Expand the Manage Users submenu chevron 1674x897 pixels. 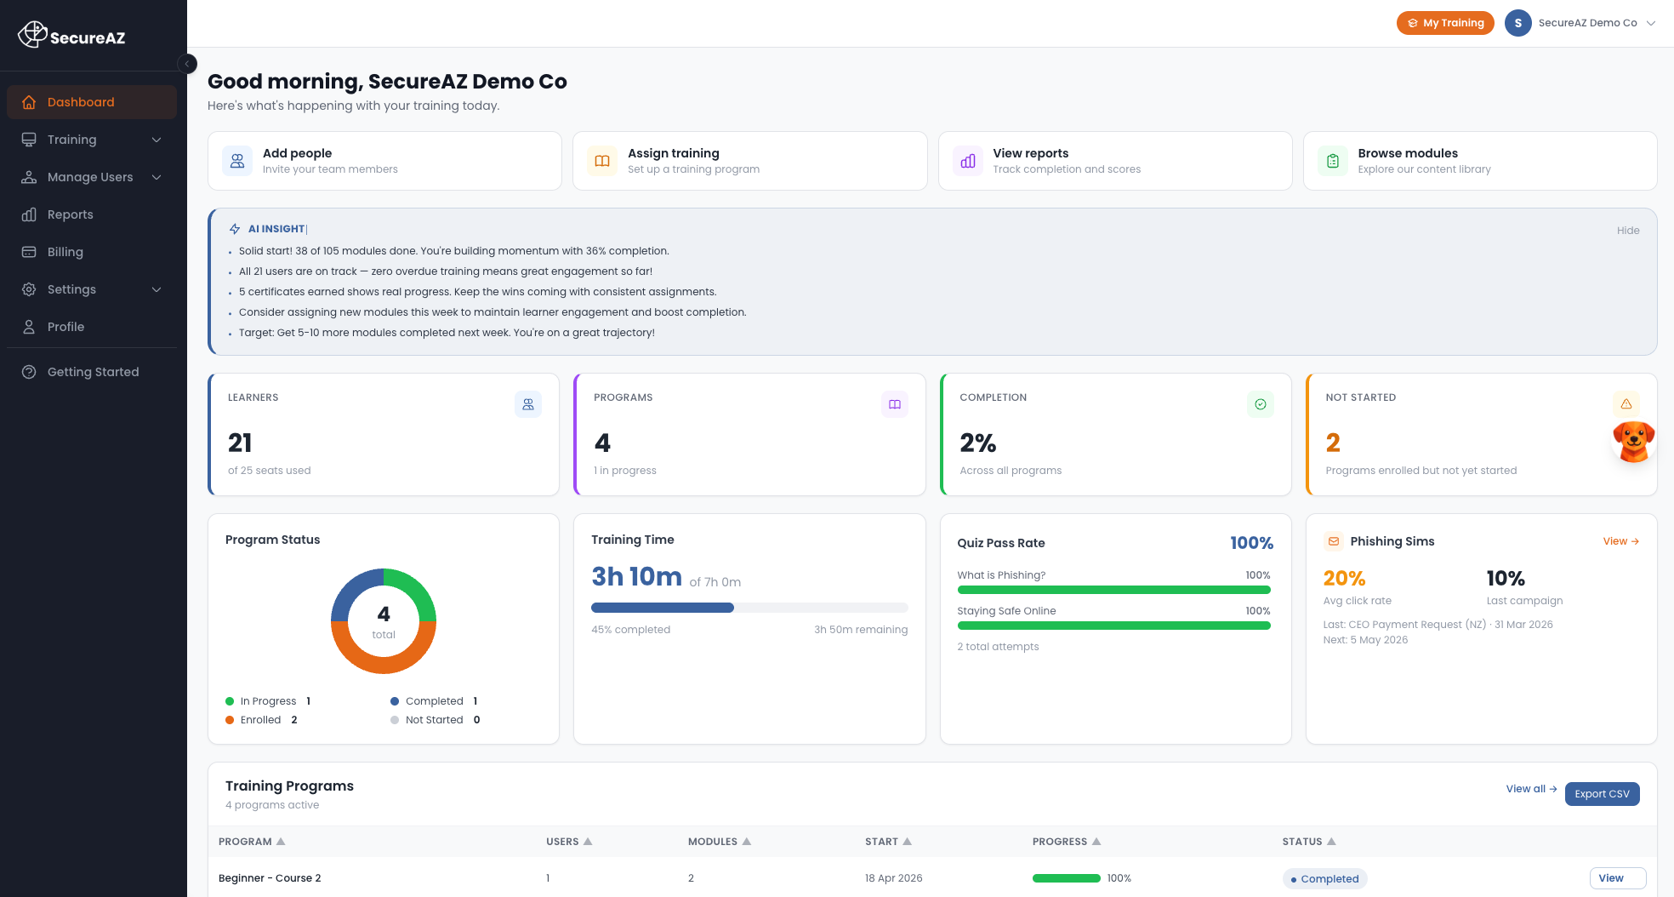pyautogui.click(x=157, y=177)
